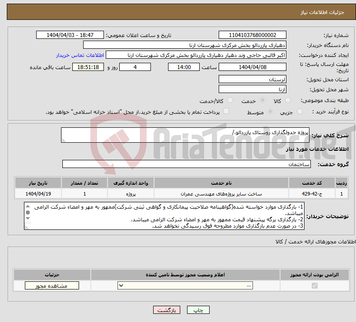This screenshot has width=356, height=322.
Task: Click the گروه خدمت field ساختمان
Action: (x=187, y=164)
